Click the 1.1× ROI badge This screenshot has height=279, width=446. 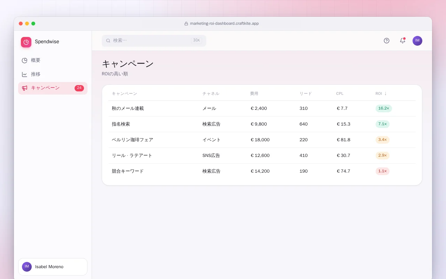(x=383, y=171)
